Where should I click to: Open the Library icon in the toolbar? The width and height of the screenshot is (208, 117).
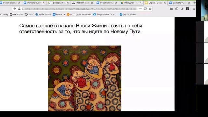172,9
